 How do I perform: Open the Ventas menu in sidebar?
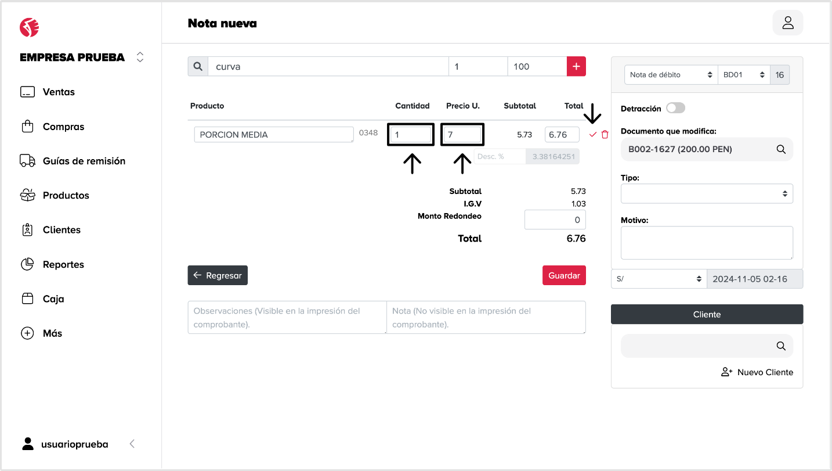(58, 92)
